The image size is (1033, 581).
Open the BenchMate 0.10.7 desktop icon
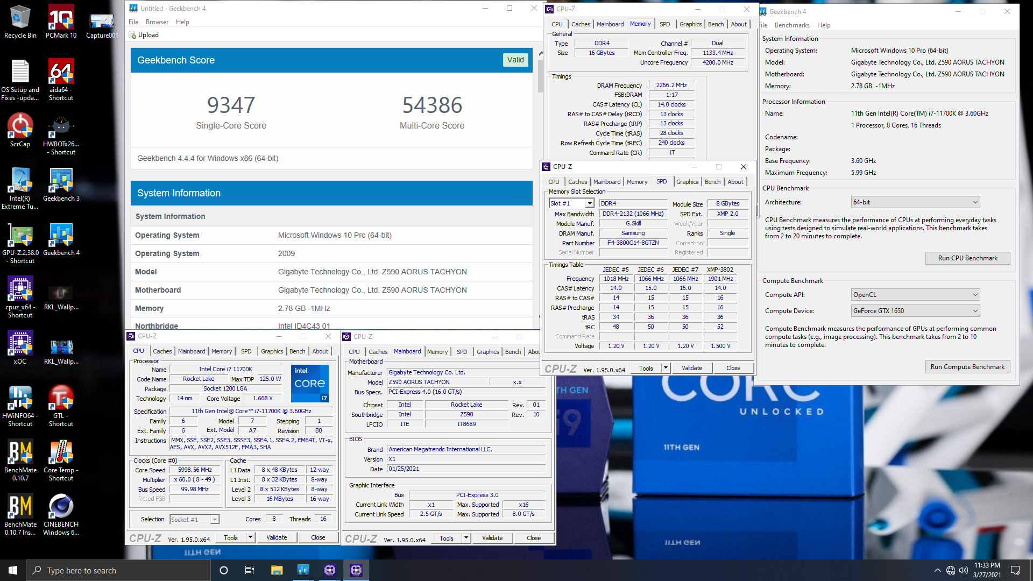20,460
